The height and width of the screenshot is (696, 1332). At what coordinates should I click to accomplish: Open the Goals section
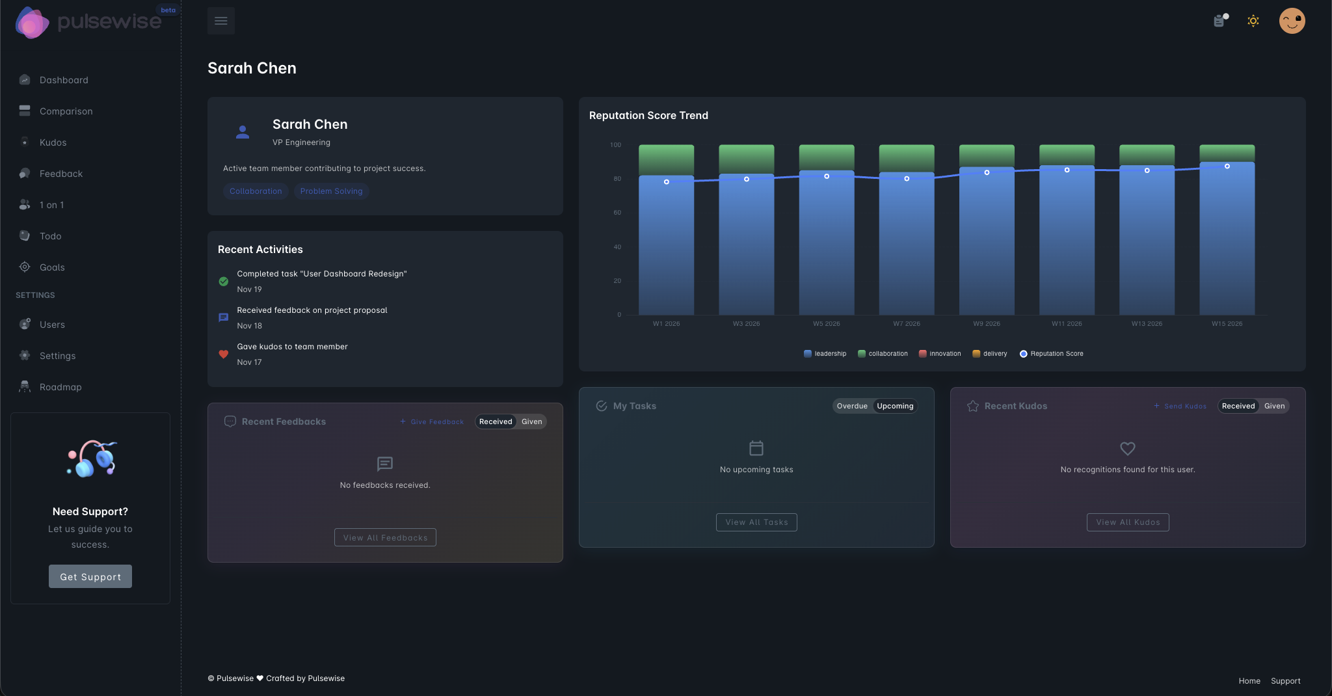pos(51,267)
